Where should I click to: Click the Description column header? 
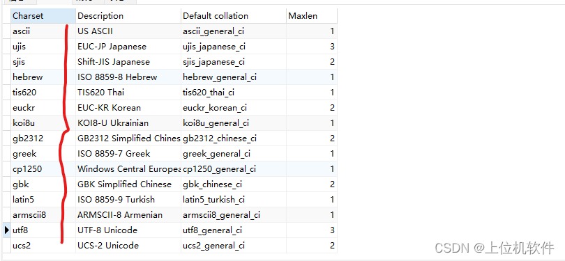pos(128,16)
